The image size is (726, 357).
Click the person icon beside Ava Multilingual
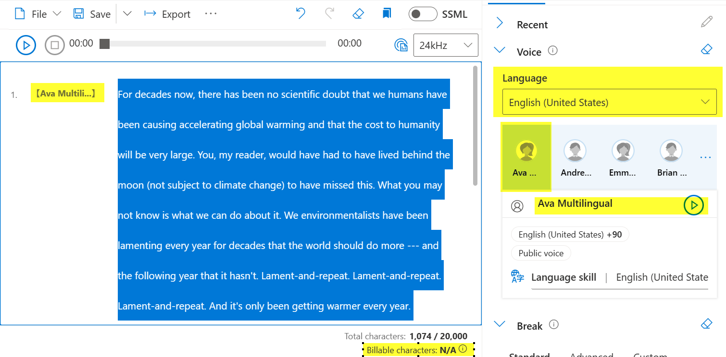point(517,206)
